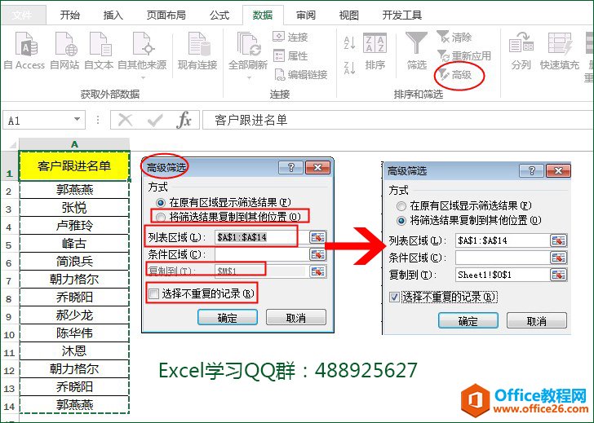
Task: Select cell containing 陈华伟
Action: tap(74, 333)
